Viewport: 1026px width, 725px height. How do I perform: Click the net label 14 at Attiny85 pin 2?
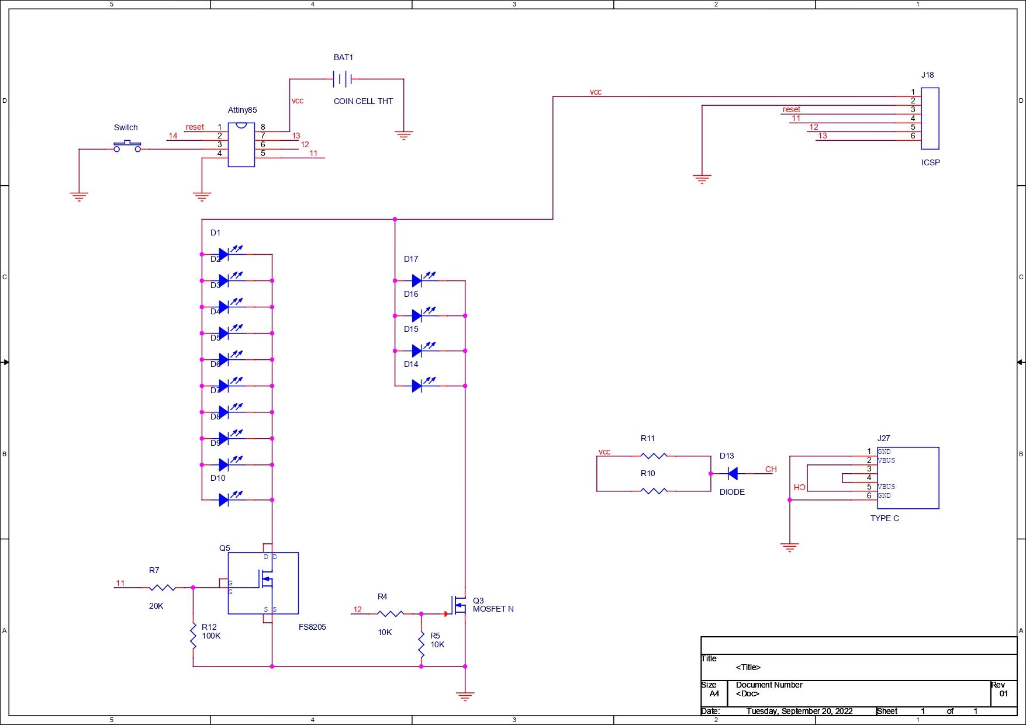(173, 136)
